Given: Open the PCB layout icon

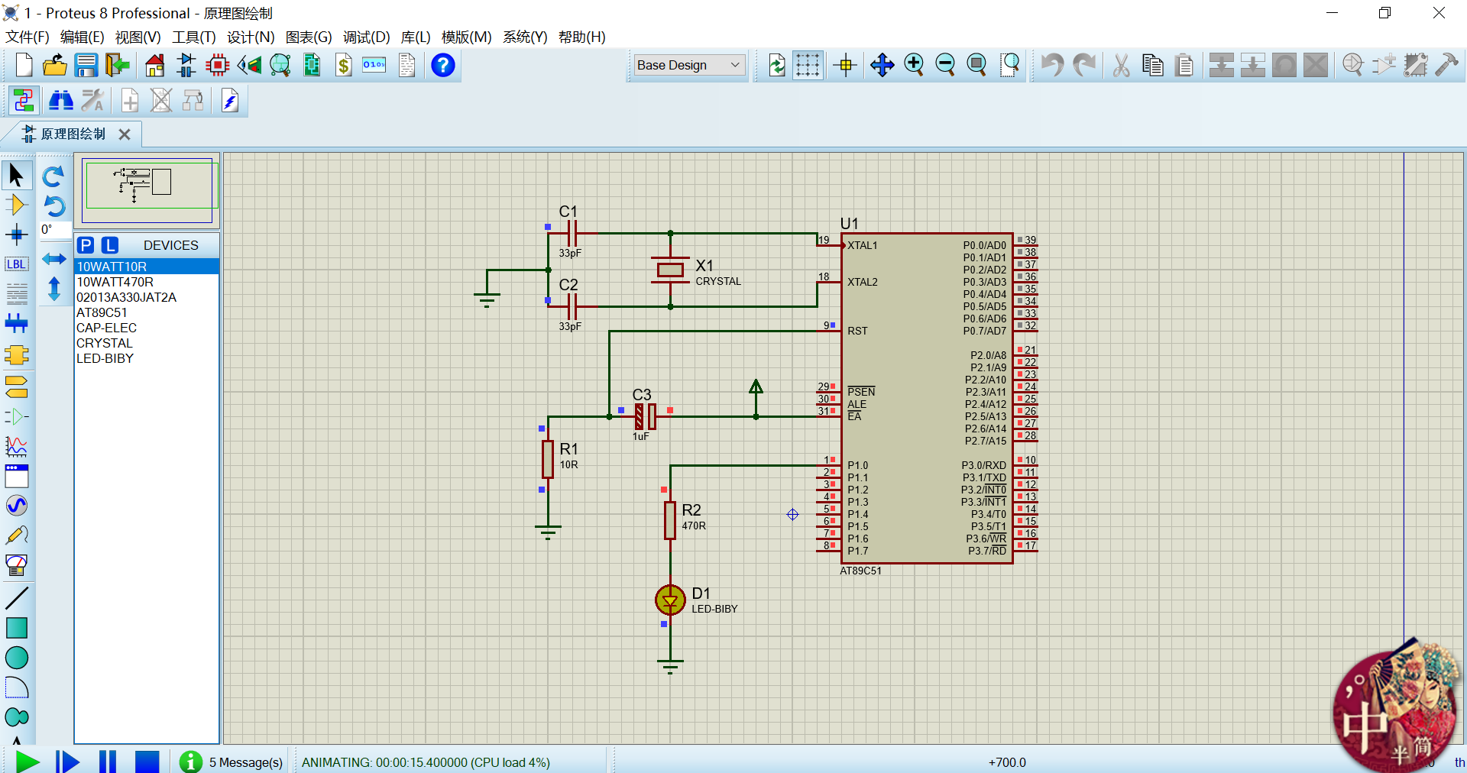Looking at the screenshot, I should 218,66.
